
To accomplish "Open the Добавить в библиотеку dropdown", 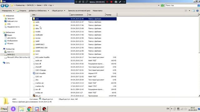I will pos(39,11).
